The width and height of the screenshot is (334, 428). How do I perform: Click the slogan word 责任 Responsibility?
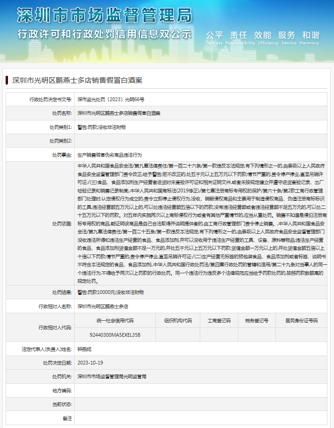(240, 38)
